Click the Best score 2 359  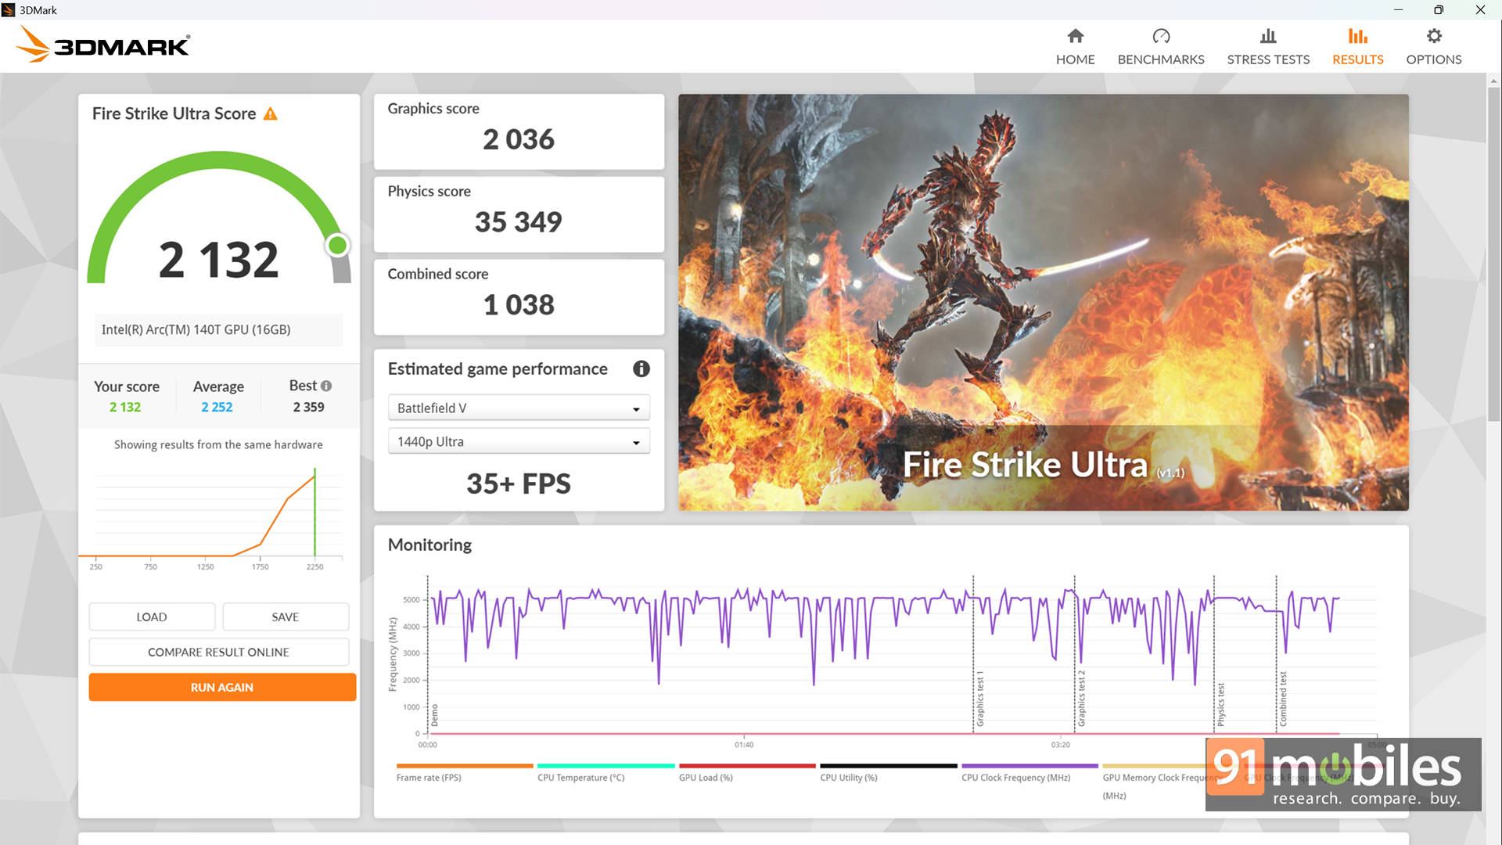[309, 408]
